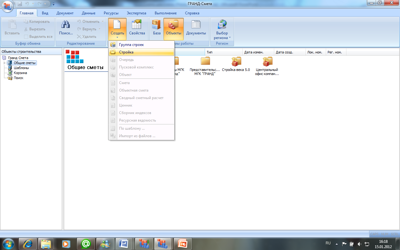Expand the Вернуть dropdown arrow
The image size is (400, 250).
100,29
